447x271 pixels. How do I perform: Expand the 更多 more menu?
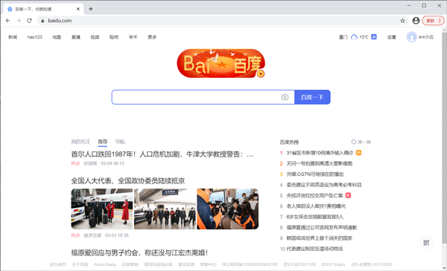click(x=152, y=37)
